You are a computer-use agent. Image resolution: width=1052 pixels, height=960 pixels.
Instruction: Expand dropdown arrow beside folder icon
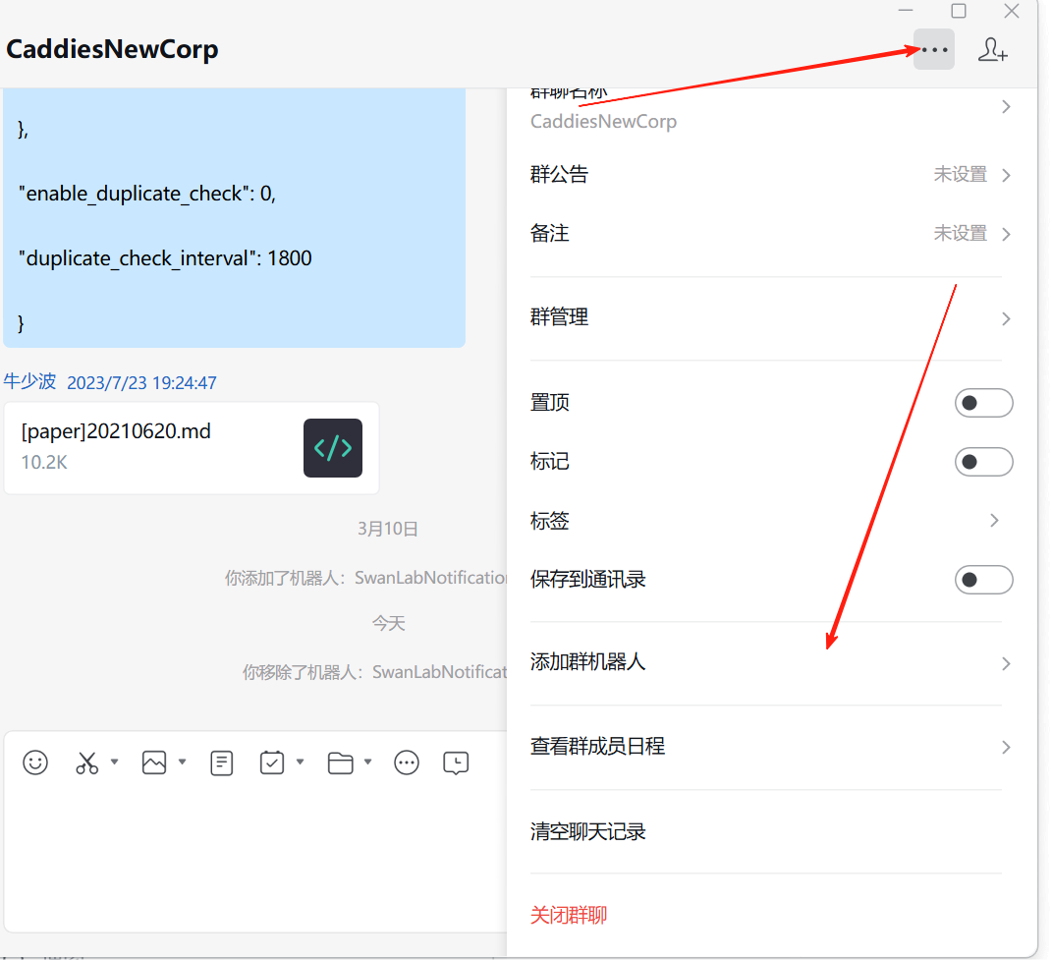(x=367, y=762)
